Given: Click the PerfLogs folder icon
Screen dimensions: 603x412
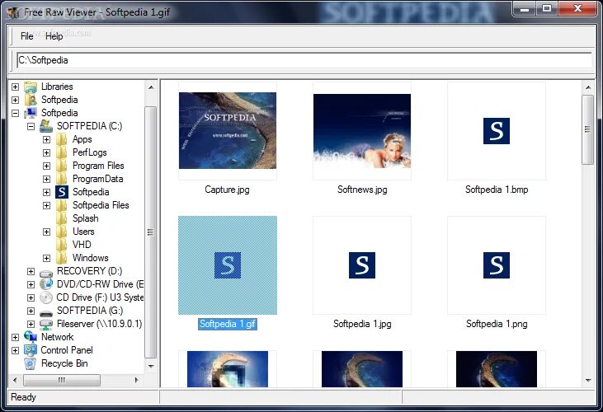Looking at the screenshot, I should point(62,152).
